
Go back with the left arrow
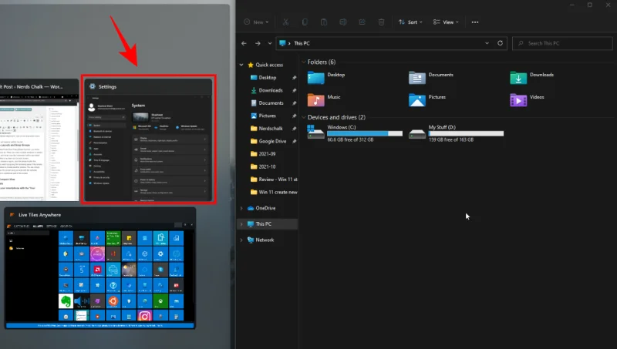tap(244, 43)
